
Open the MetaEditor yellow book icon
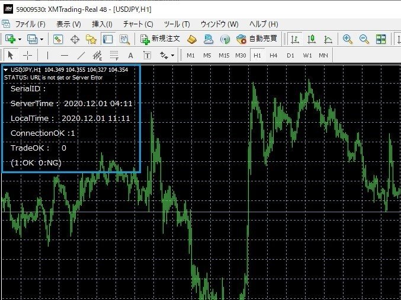192,39
